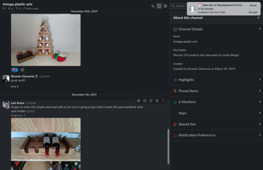Click the Pinned Items pin icon

(175, 91)
